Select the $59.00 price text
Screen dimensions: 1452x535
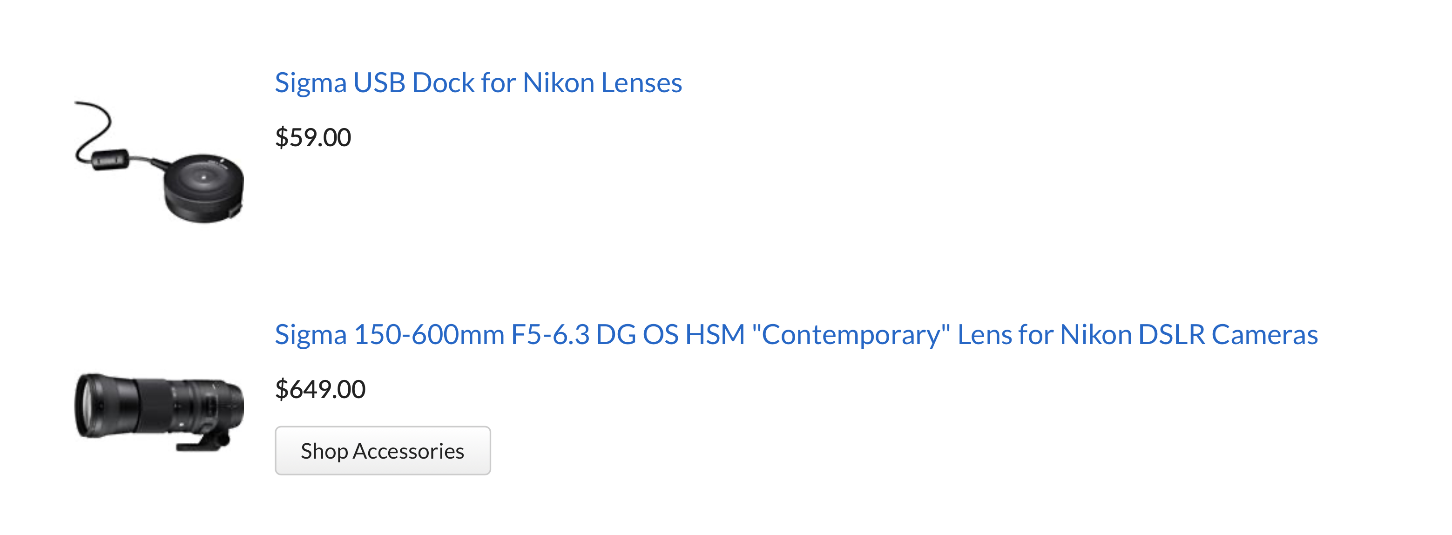tap(313, 137)
